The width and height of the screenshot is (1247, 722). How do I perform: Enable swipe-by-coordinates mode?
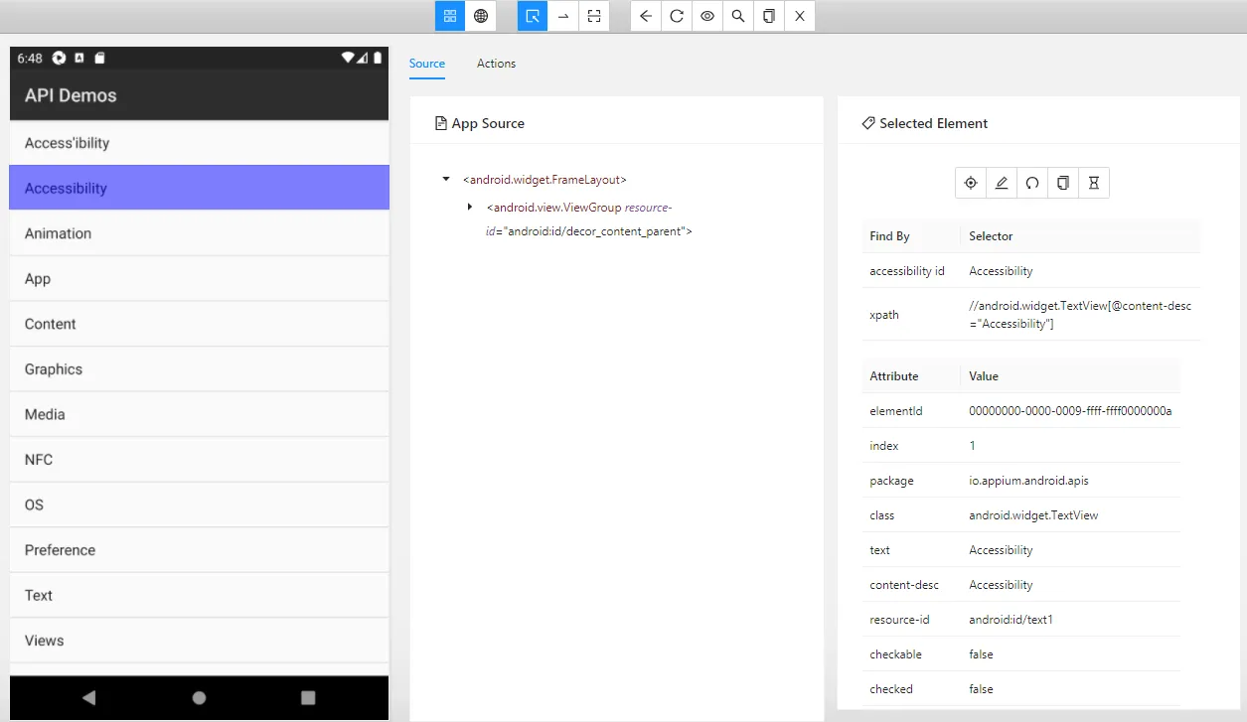pyautogui.click(x=563, y=16)
